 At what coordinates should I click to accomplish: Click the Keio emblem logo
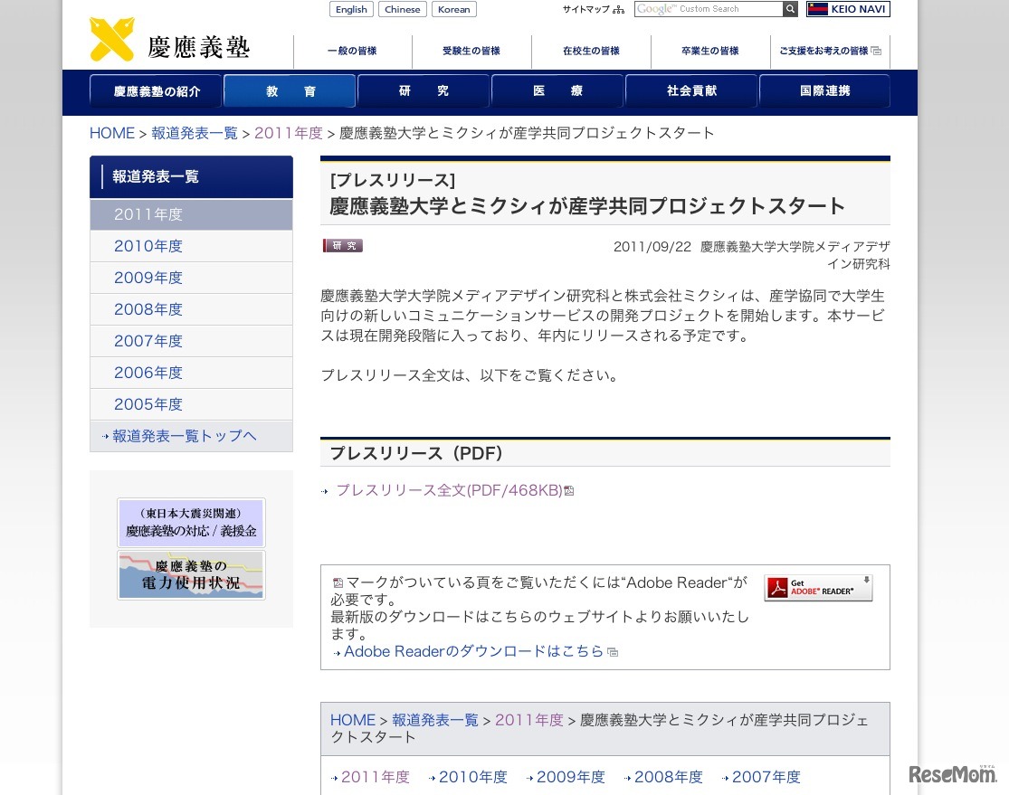(x=109, y=38)
